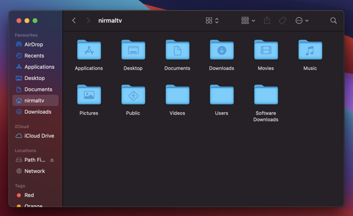Viewport: 353px width, 216px height.
Task: Select the Desktop folder icon
Action: click(134, 50)
